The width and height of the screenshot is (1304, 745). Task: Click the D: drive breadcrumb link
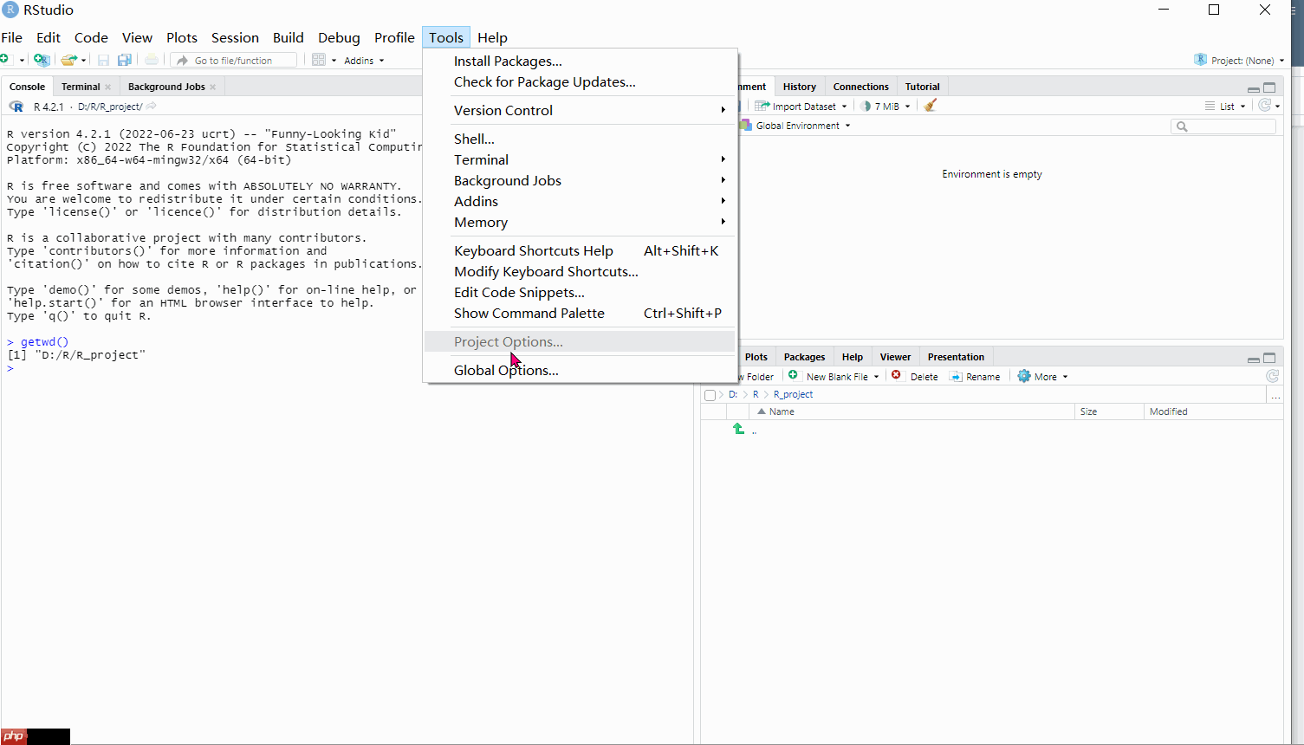click(733, 394)
